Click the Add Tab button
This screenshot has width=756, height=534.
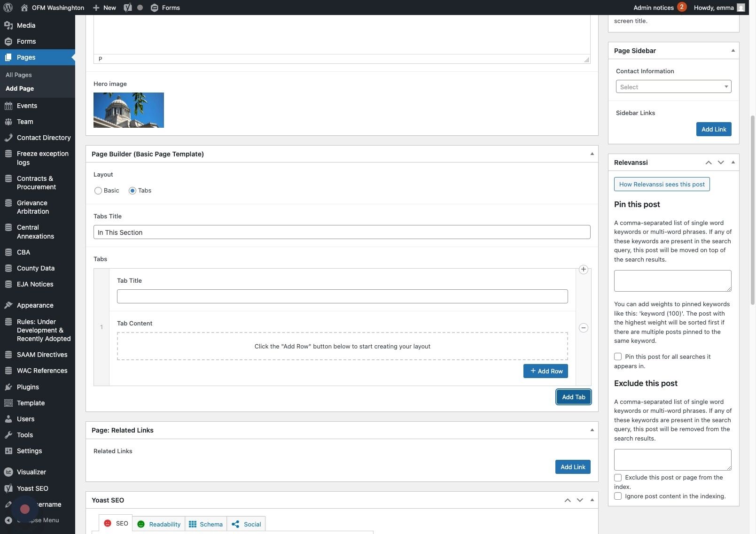click(x=574, y=397)
